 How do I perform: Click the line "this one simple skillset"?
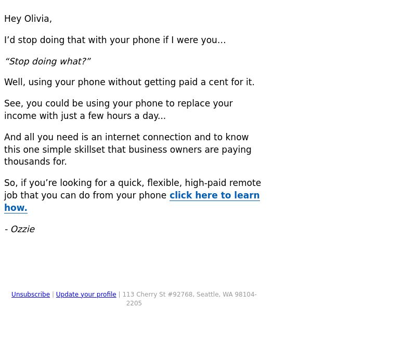tap(127, 150)
